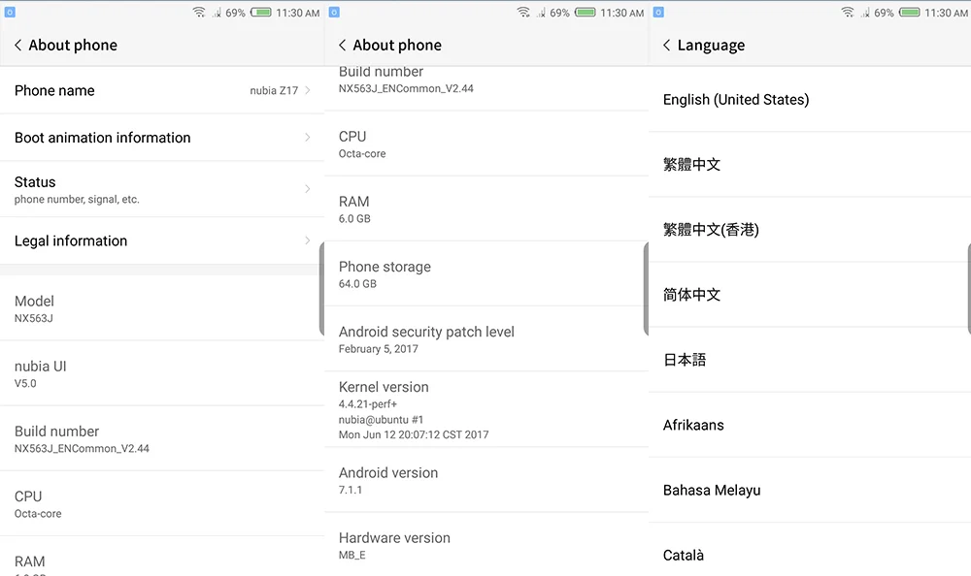Viewport: 971px width, 576px height.
Task: Grab scrollbar on Language screen
Action: coord(968,289)
